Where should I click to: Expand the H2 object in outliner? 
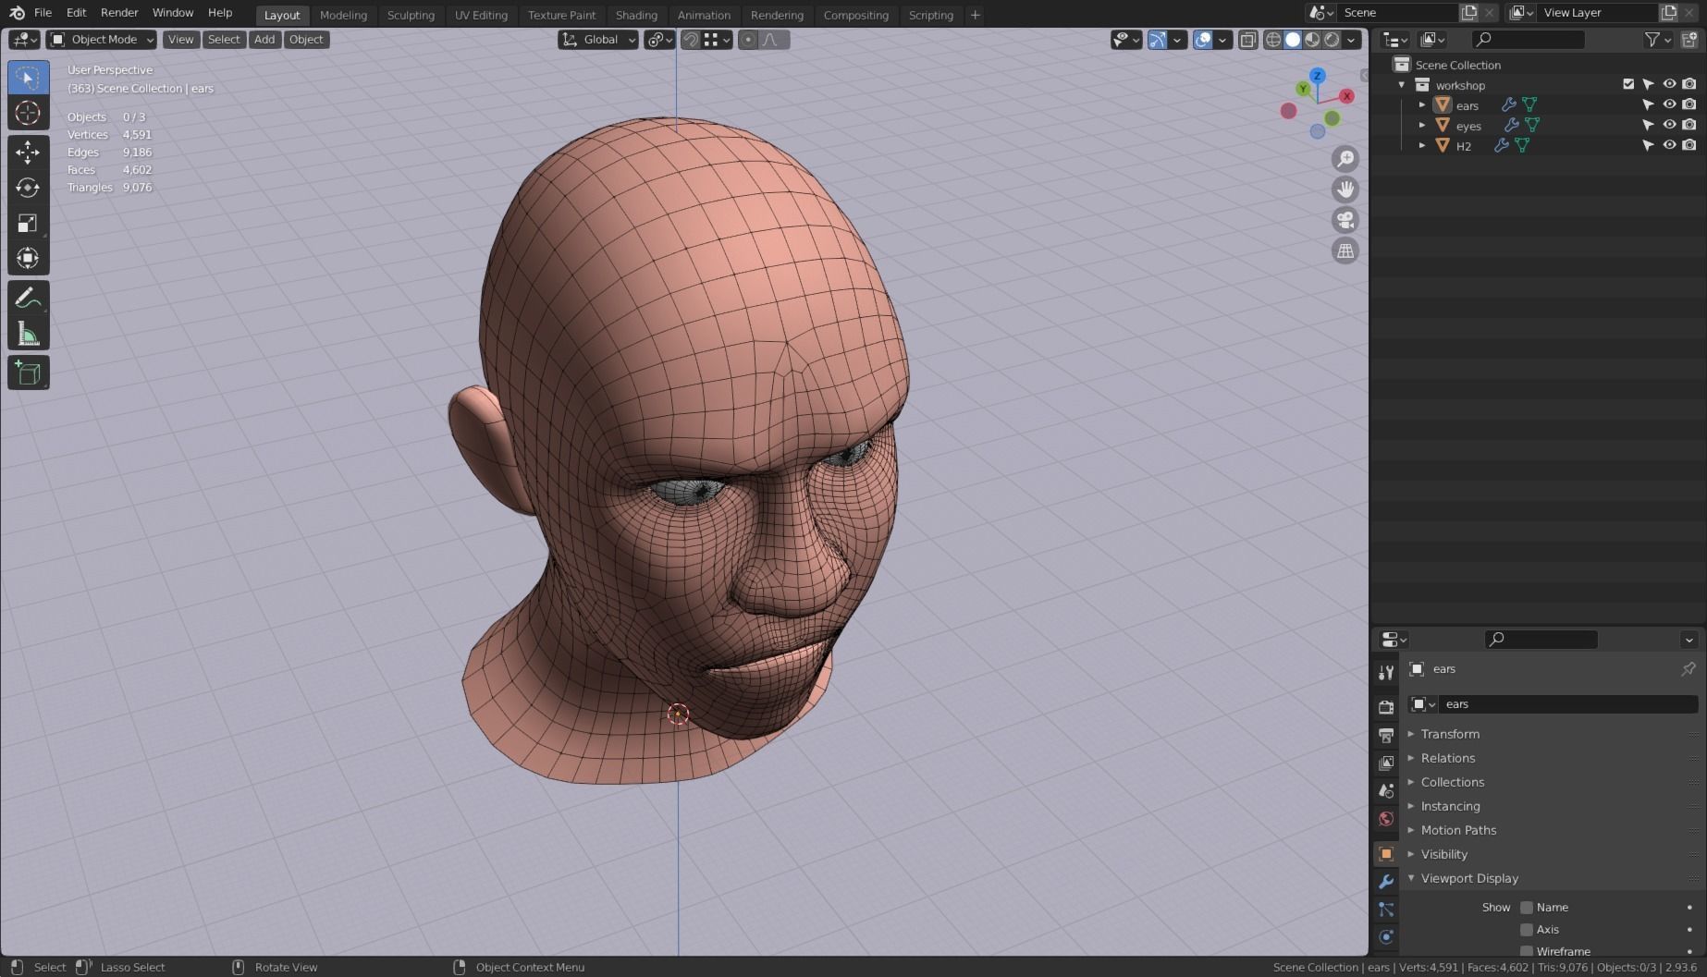point(1422,145)
